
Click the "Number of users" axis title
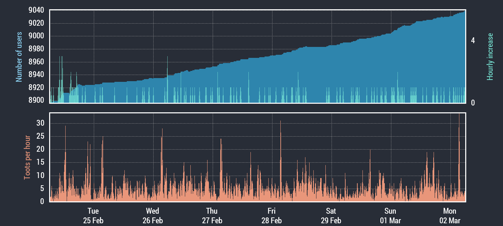[19, 57]
